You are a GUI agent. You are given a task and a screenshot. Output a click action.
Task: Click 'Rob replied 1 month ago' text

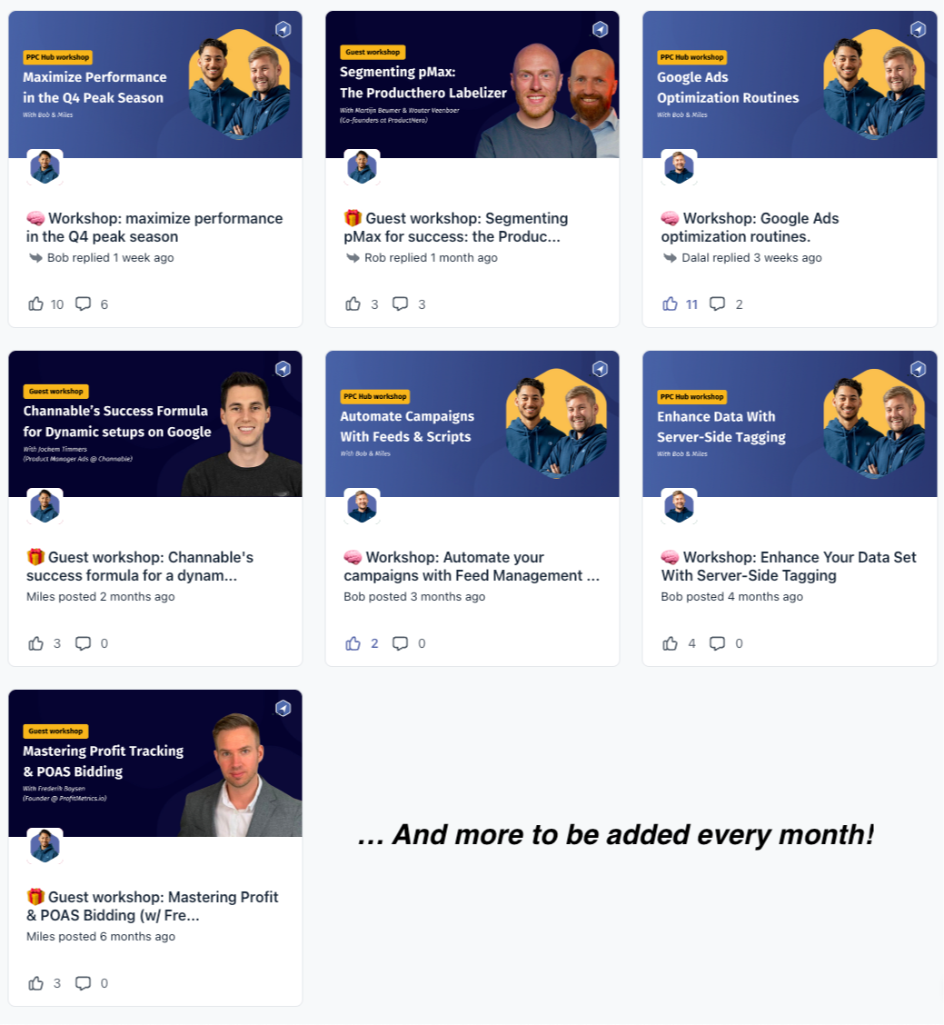(431, 257)
